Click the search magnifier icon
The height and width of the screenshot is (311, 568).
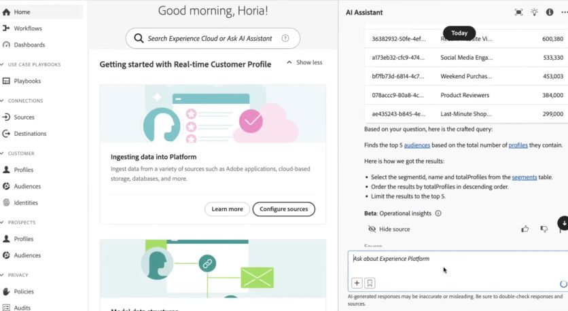point(139,39)
